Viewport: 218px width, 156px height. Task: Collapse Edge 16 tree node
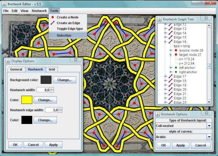(165, 42)
